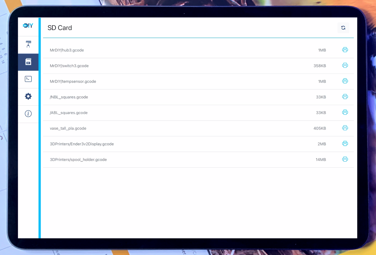Open the printer status sidebar tab
The height and width of the screenshot is (255, 376).
coord(28,44)
